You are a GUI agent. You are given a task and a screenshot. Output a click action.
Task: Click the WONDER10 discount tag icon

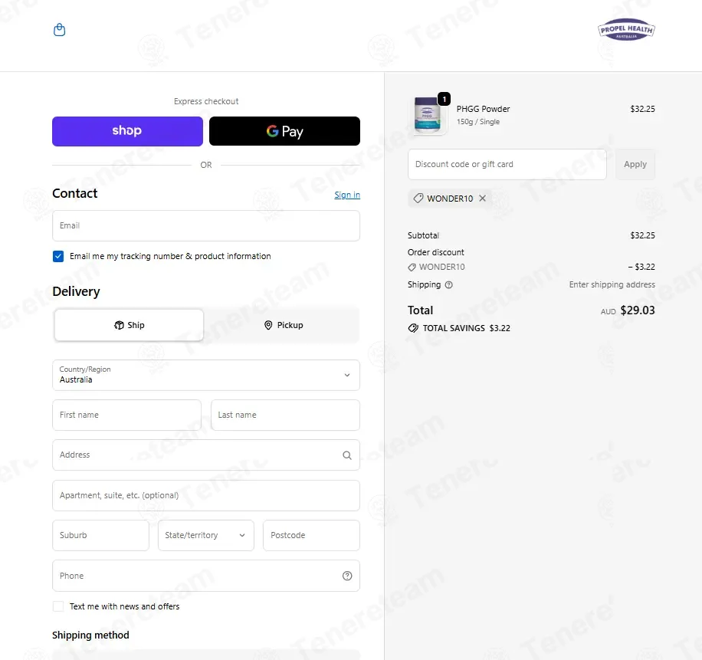tap(418, 199)
